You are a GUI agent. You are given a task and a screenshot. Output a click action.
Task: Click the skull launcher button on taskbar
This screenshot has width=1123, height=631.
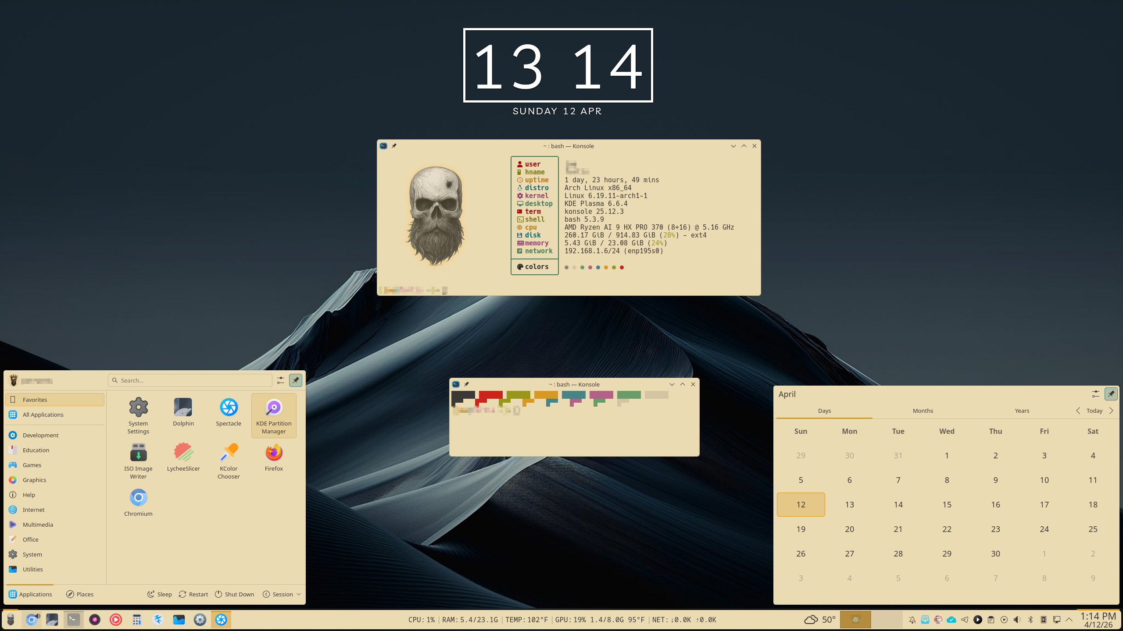[11, 620]
